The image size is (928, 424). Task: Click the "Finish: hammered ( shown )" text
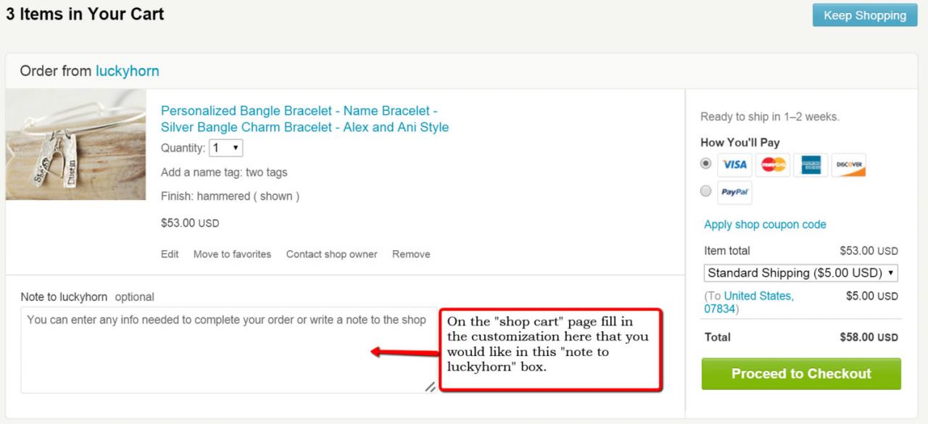coord(230,196)
